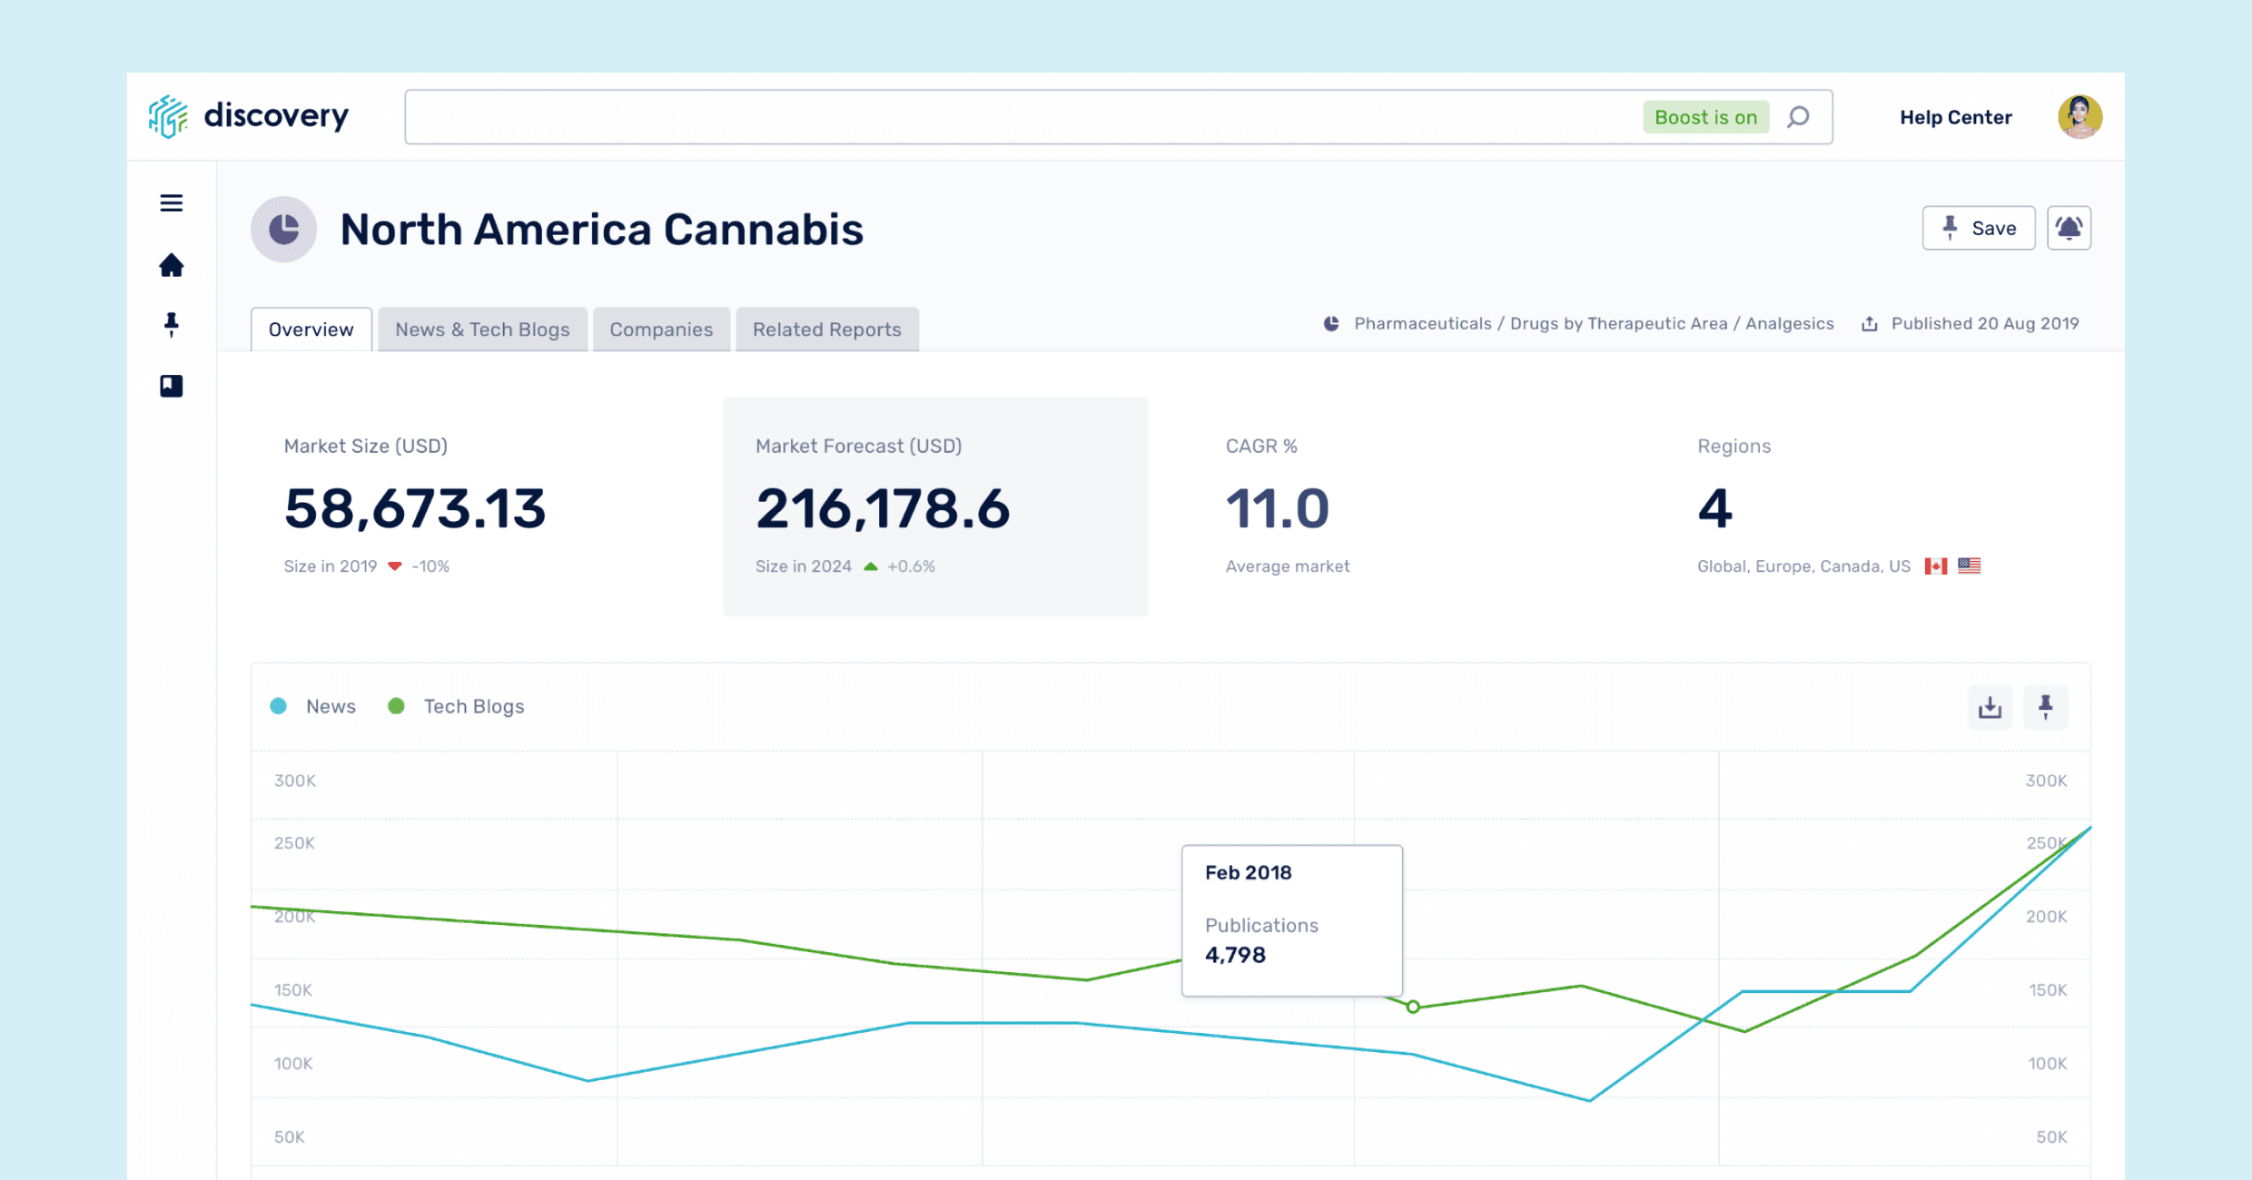
Task: Download the chart data
Action: click(1990, 707)
